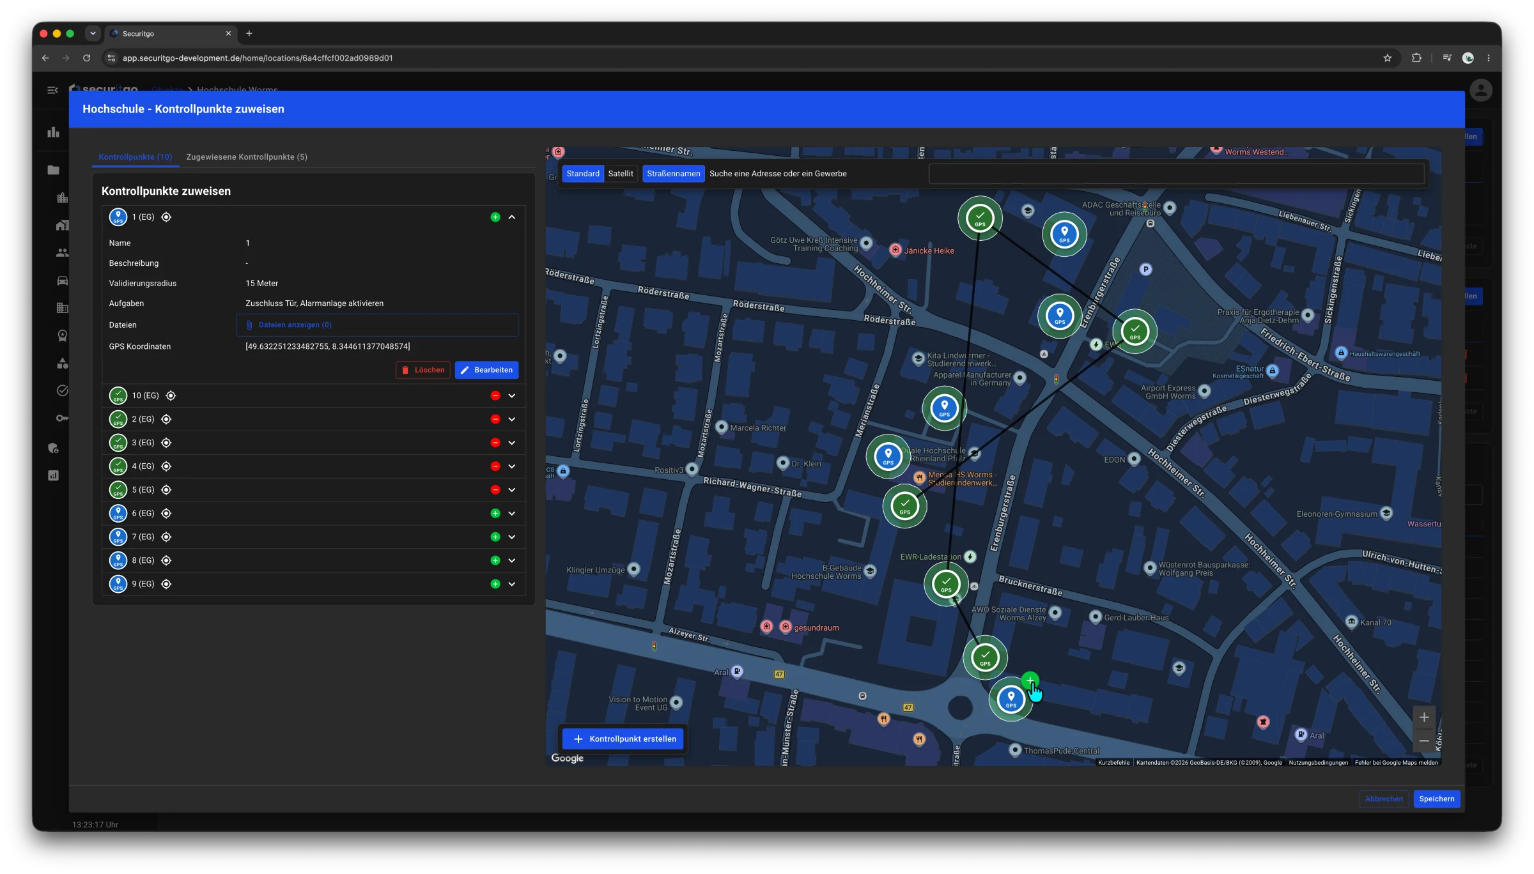The image size is (1534, 874).
Task: Add control point 1 (EG) with green plus
Action: click(x=495, y=217)
